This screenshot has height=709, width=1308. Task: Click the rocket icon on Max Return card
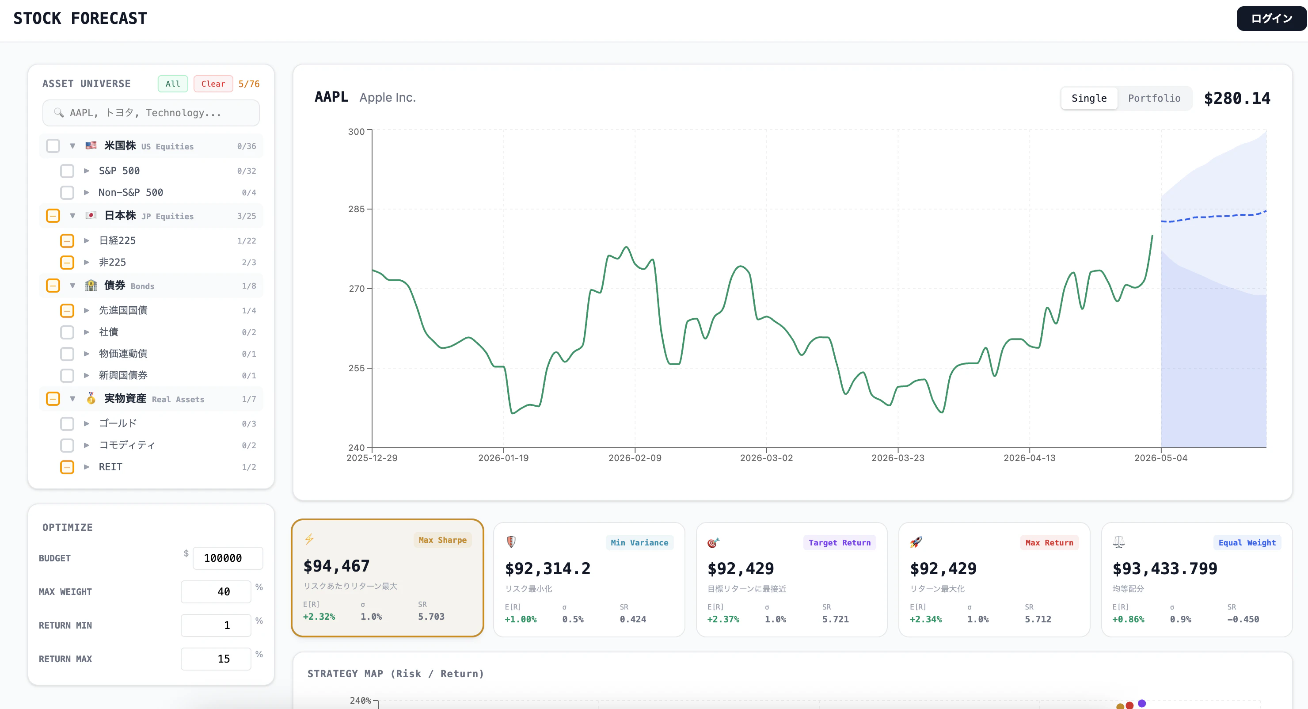(916, 542)
